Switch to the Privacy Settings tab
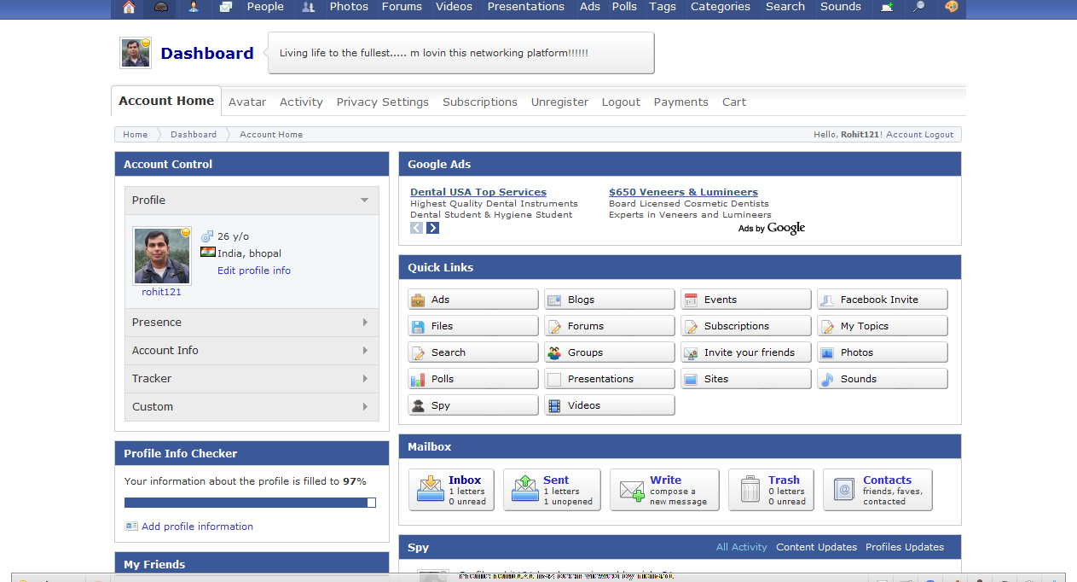 (x=382, y=102)
